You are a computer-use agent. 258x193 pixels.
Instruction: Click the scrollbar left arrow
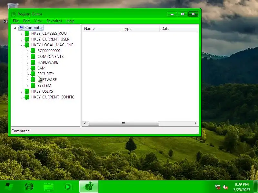pos(85,123)
